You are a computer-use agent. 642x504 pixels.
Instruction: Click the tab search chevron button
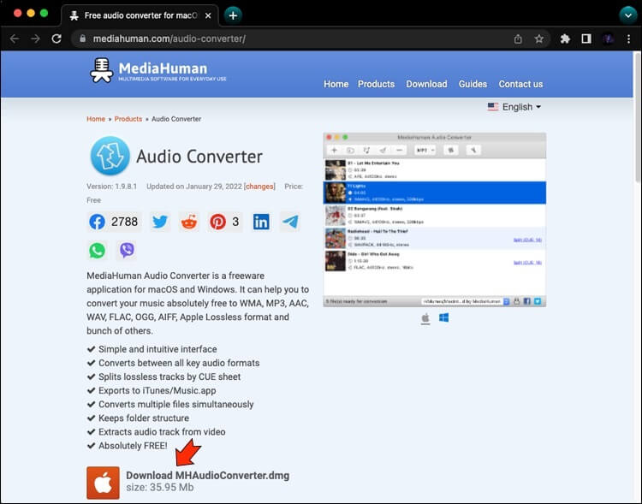pos(628,15)
